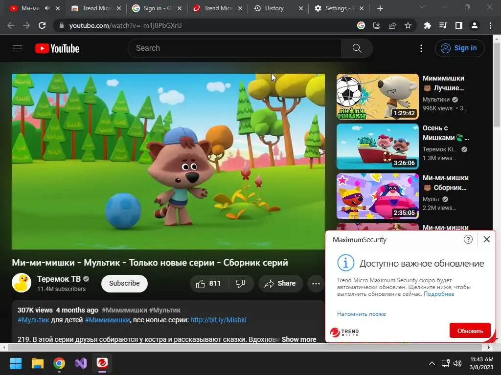Click the install app icon in the address bar

(377, 25)
